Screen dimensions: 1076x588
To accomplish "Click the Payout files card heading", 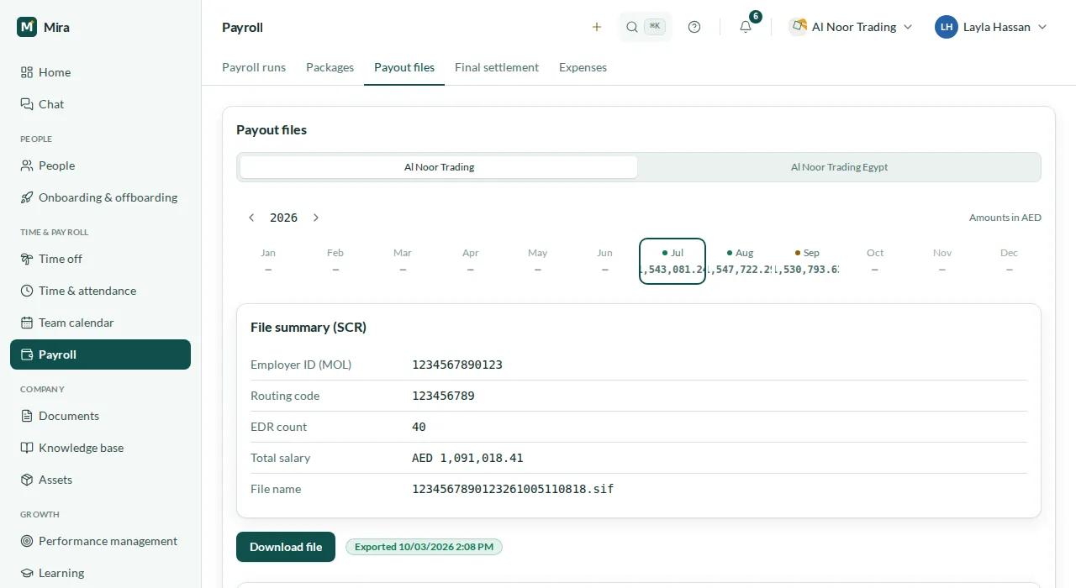I will click(x=272, y=130).
